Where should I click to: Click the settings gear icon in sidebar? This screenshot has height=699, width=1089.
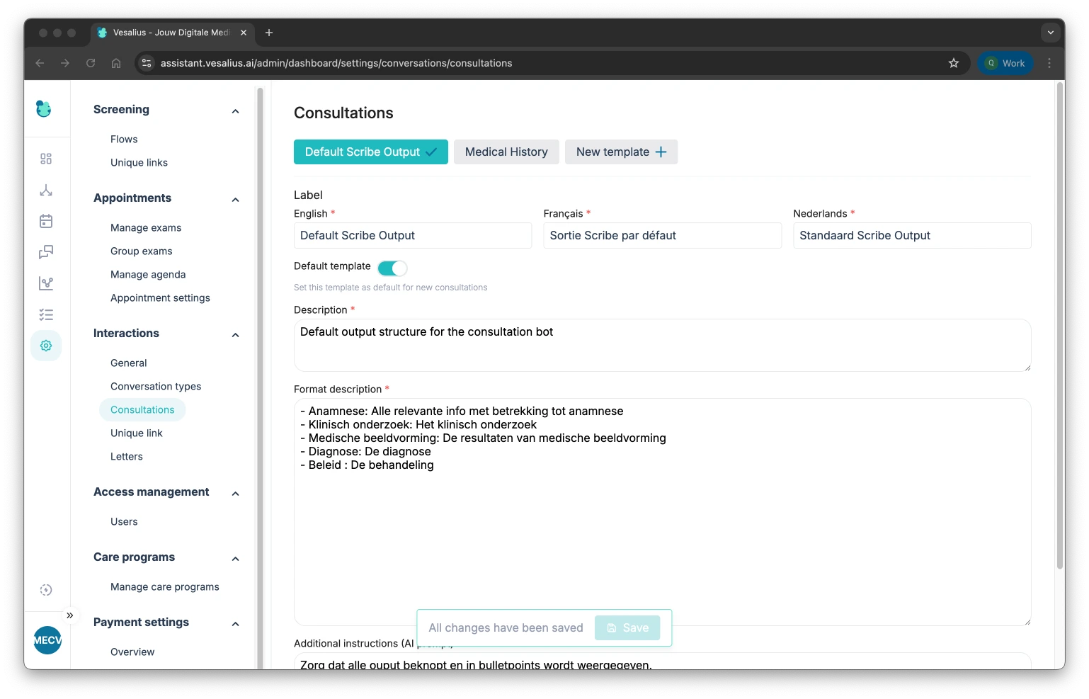click(x=46, y=346)
